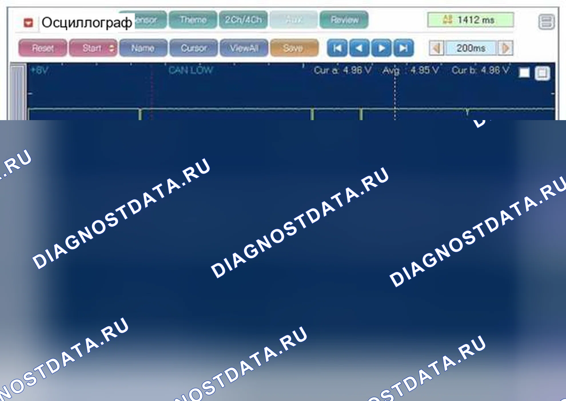This screenshot has height=401, width=566.
Task: Step forward one frame
Action: coord(381,48)
